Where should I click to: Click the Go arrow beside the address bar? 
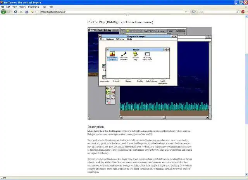186,12
